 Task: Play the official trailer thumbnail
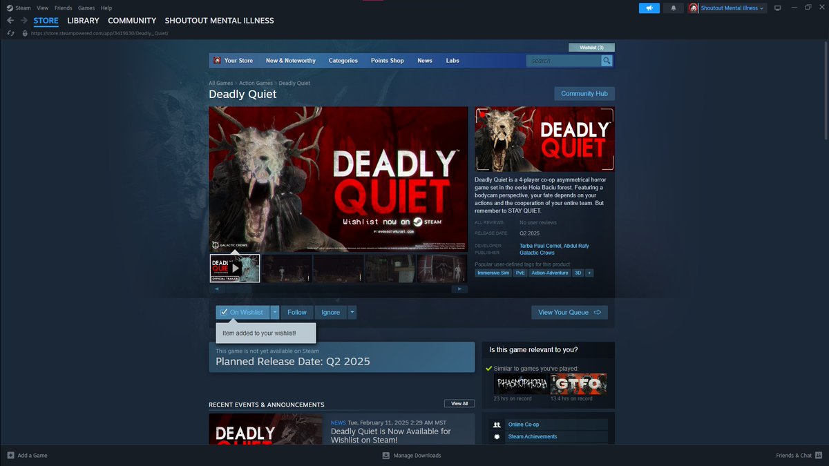click(x=235, y=269)
